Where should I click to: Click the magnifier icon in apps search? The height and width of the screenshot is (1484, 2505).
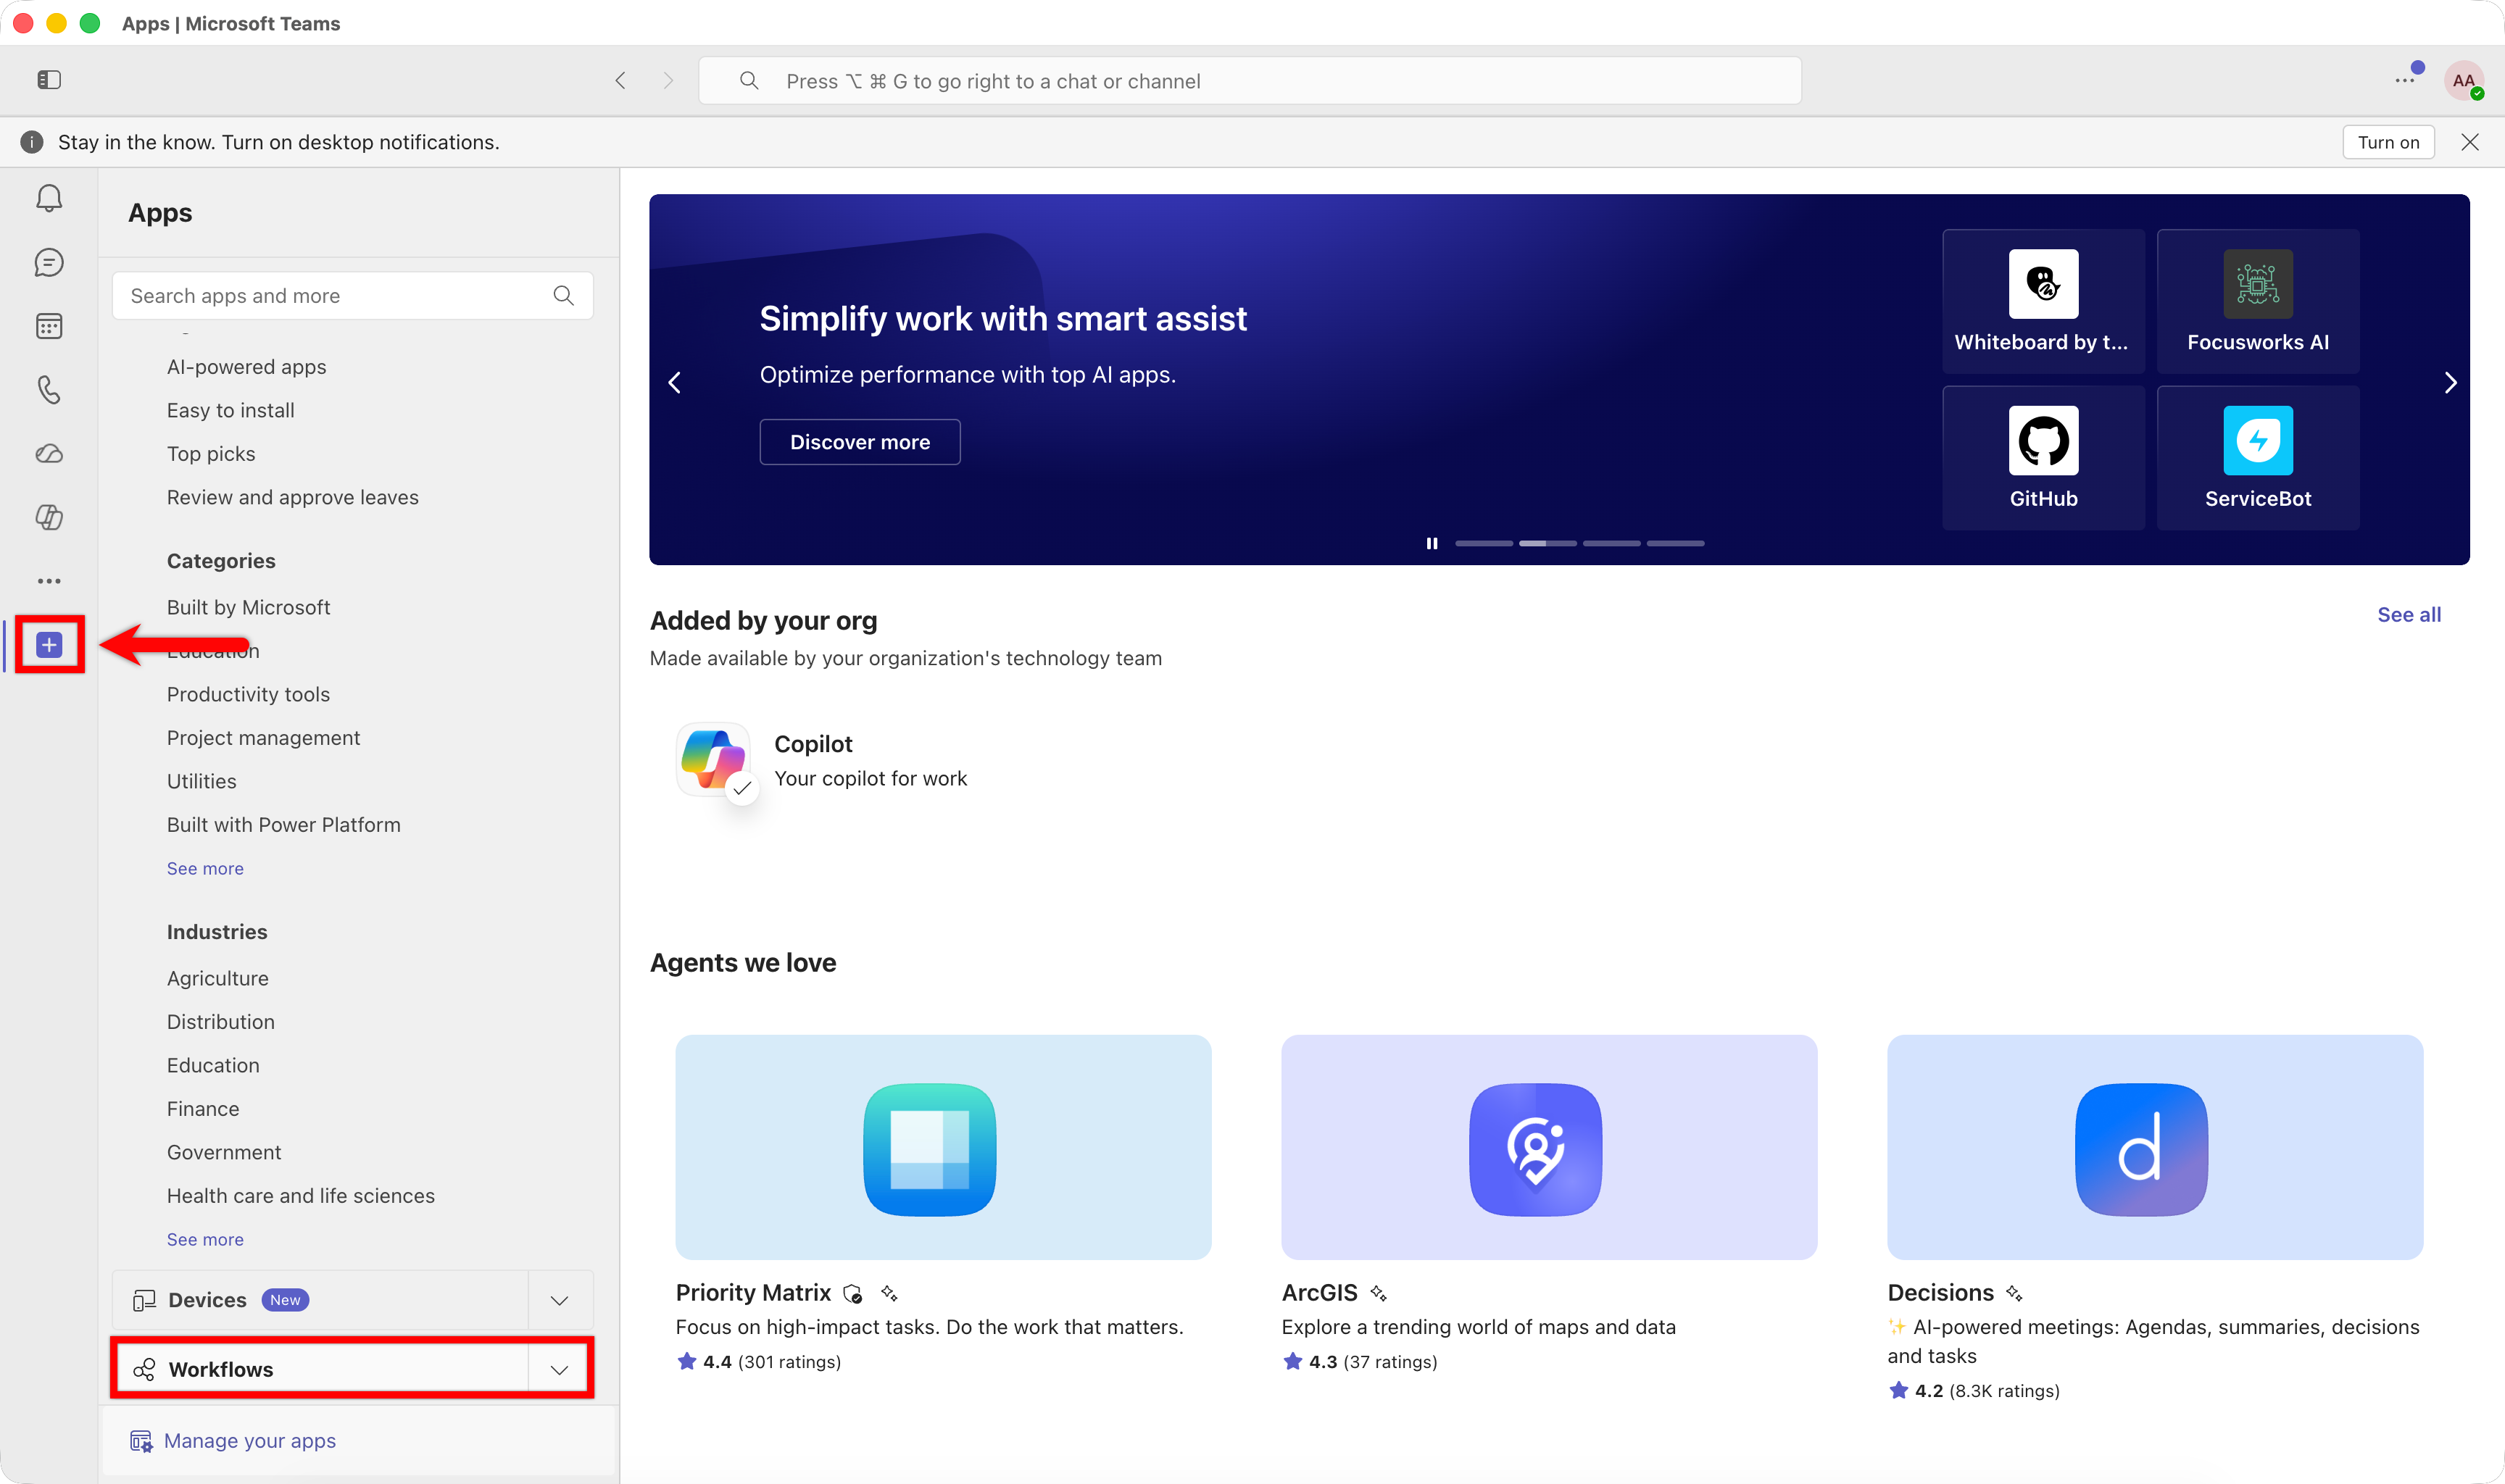(563, 296)
